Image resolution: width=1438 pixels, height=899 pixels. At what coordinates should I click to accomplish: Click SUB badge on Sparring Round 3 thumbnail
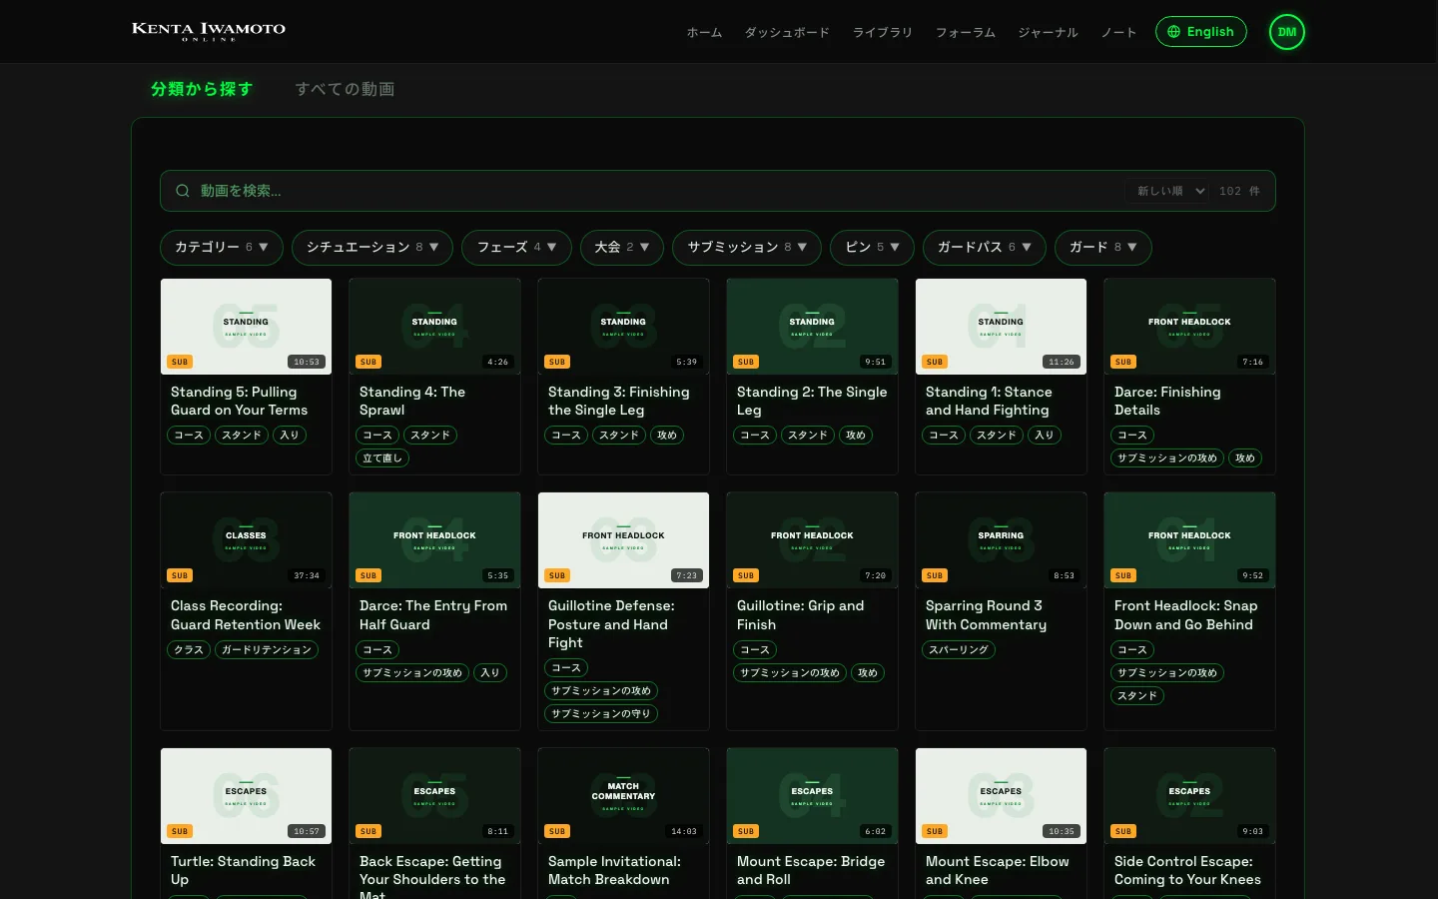point(935,575)
